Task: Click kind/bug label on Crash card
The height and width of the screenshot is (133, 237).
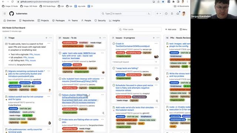Action: (120, 53)
